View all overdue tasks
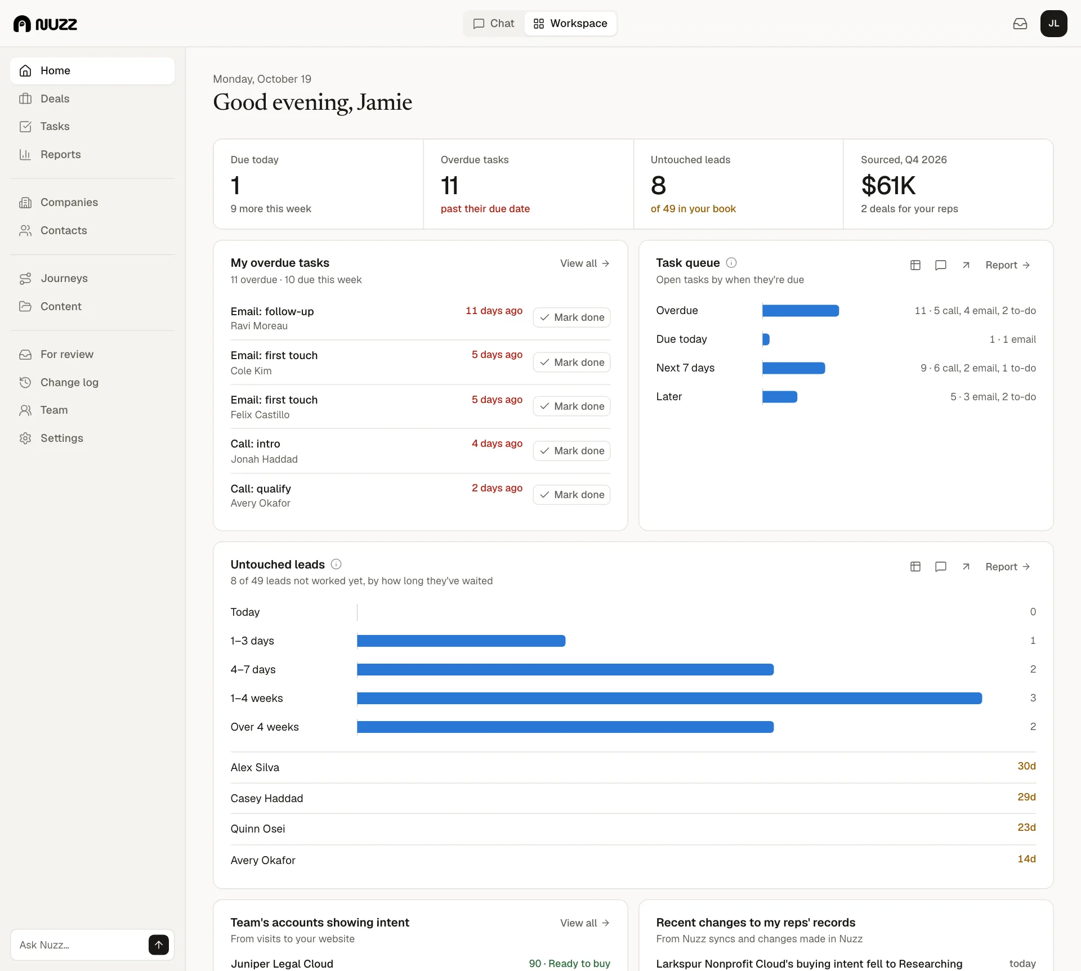Screen dimensions: 1081x971 (585, 263)
